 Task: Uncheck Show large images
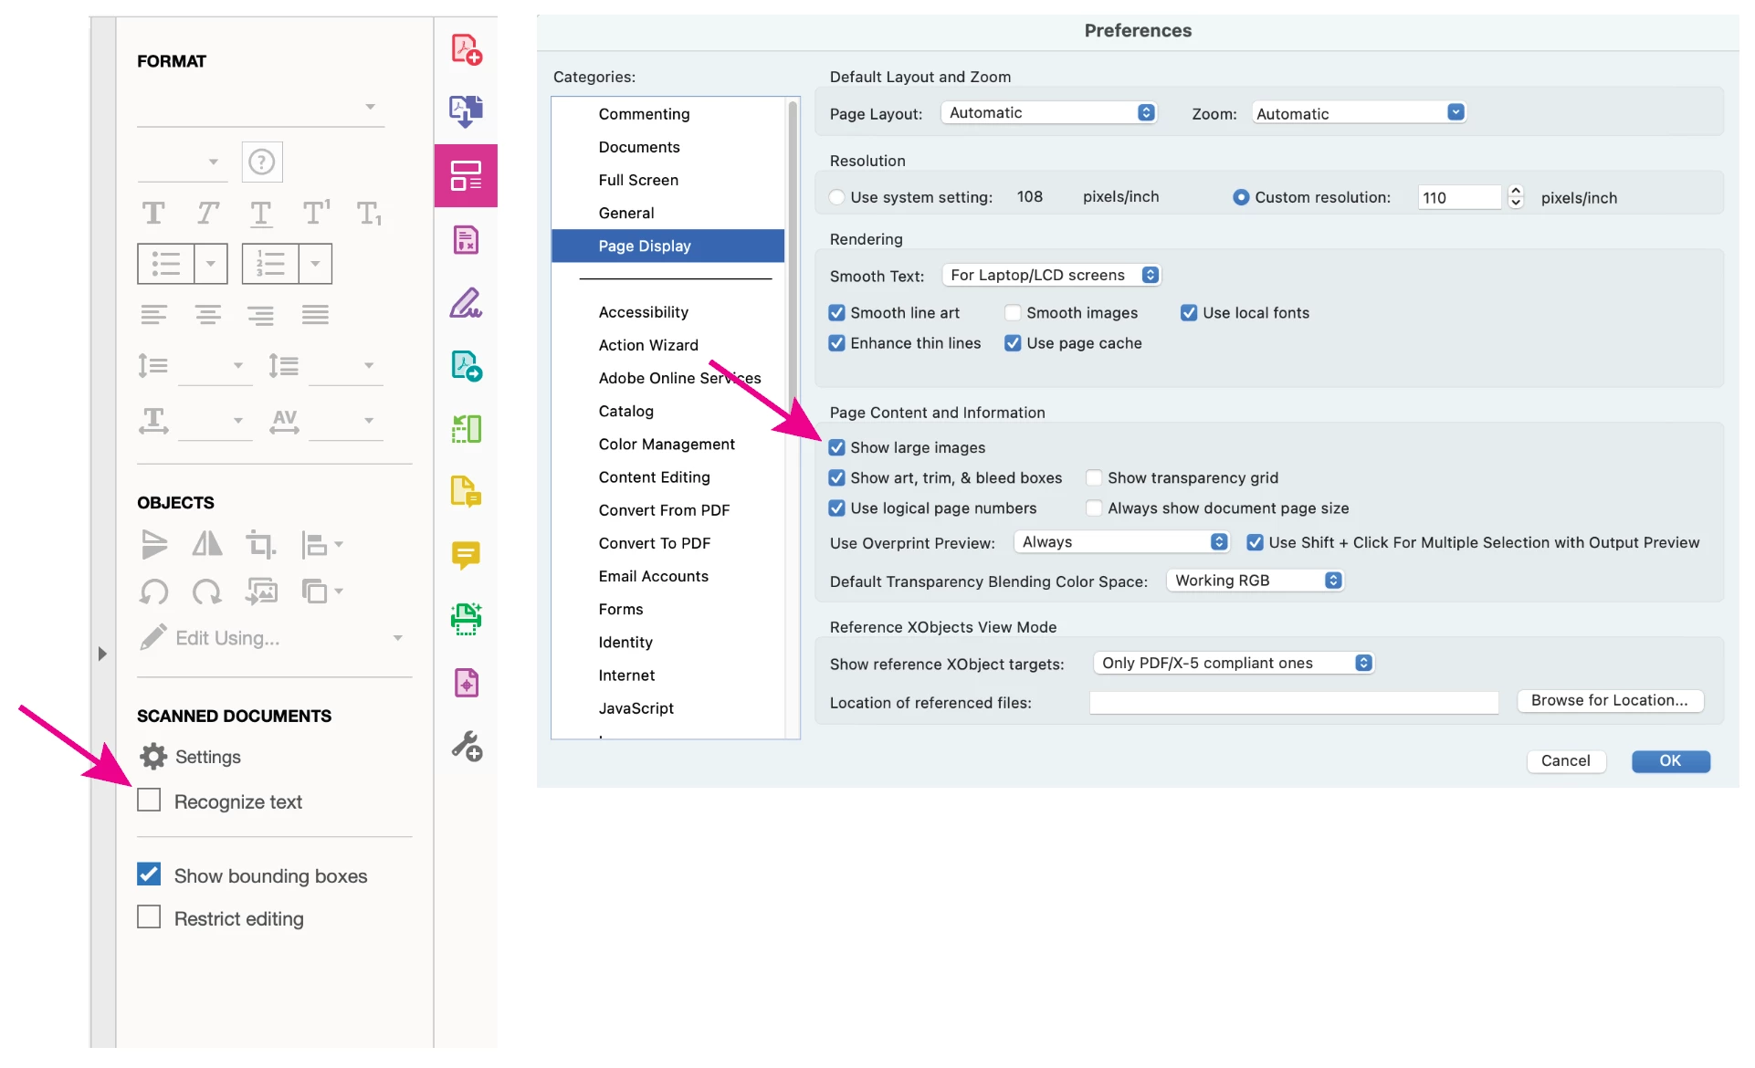(836, 447)
